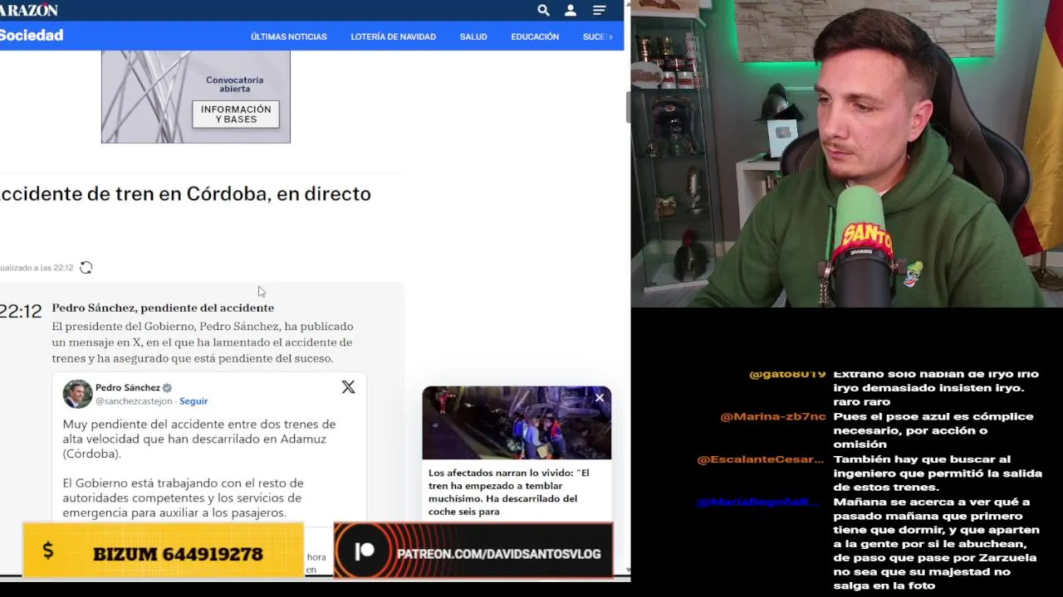
Task: Click tweet text 'Muy pendiente del accidente'
Action: pos(199,439)
